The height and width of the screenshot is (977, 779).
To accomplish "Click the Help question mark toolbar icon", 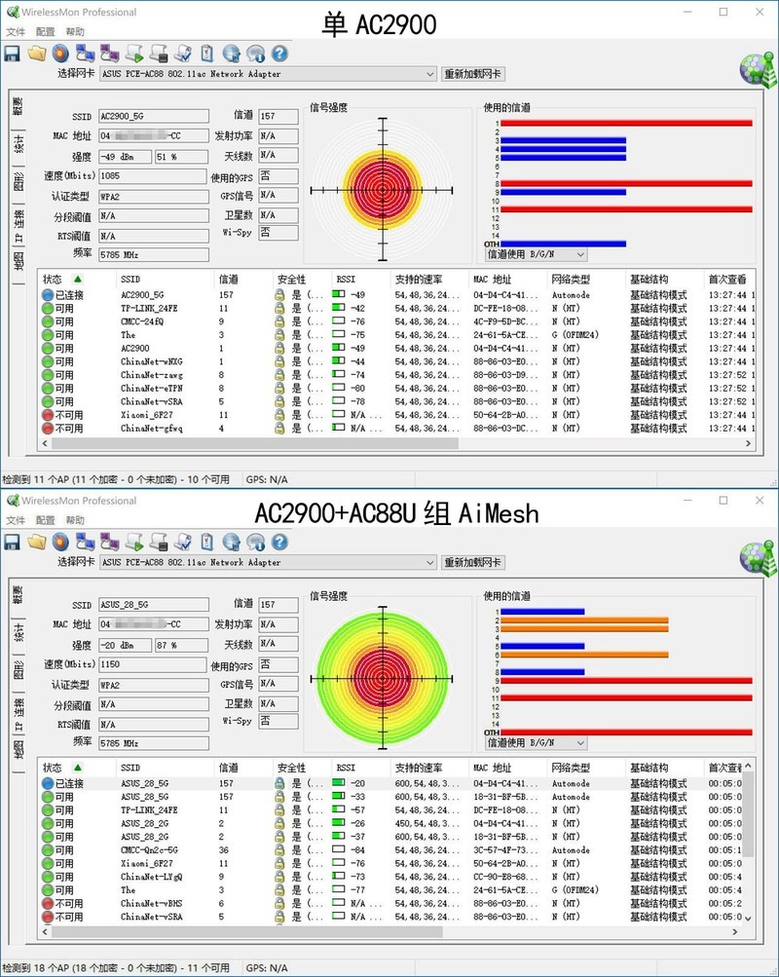I will [x=279, y=52].
